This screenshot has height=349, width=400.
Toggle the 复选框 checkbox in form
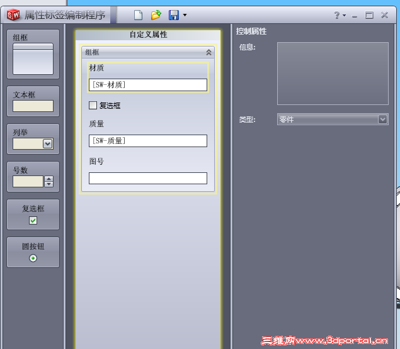pos(93,105)
